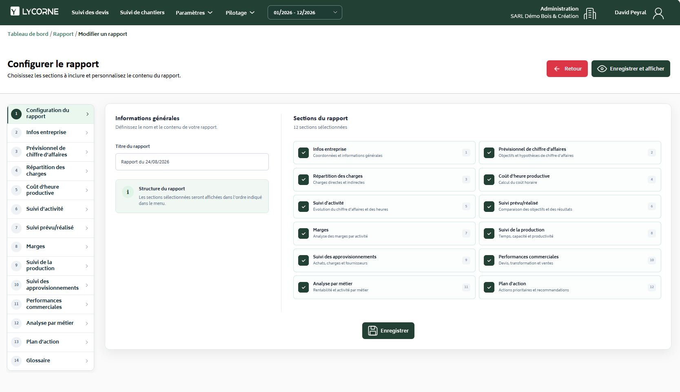
Task: Click the Lycorne logo icon
Action: click(x=15, y=11)
